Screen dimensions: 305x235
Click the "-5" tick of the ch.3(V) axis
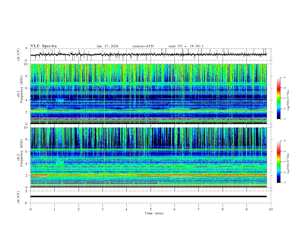(26, 203)
